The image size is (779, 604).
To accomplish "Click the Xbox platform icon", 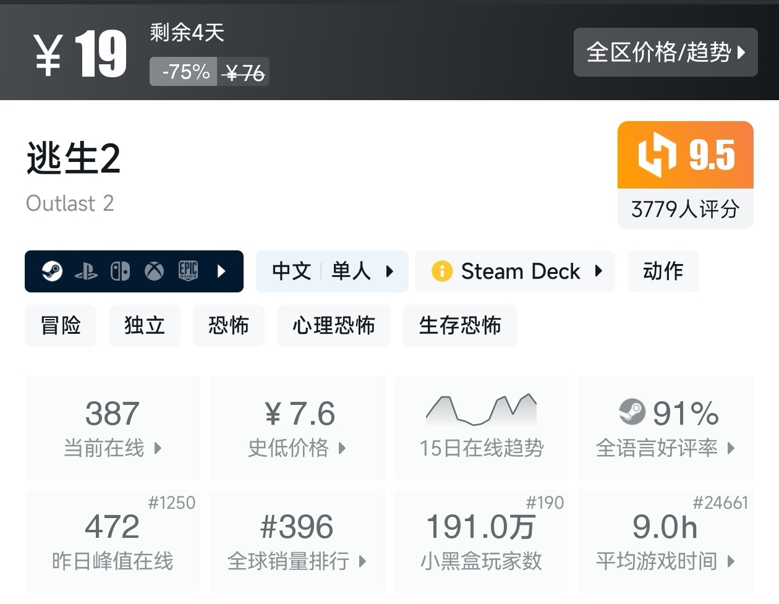I will (x=154, y=271).
